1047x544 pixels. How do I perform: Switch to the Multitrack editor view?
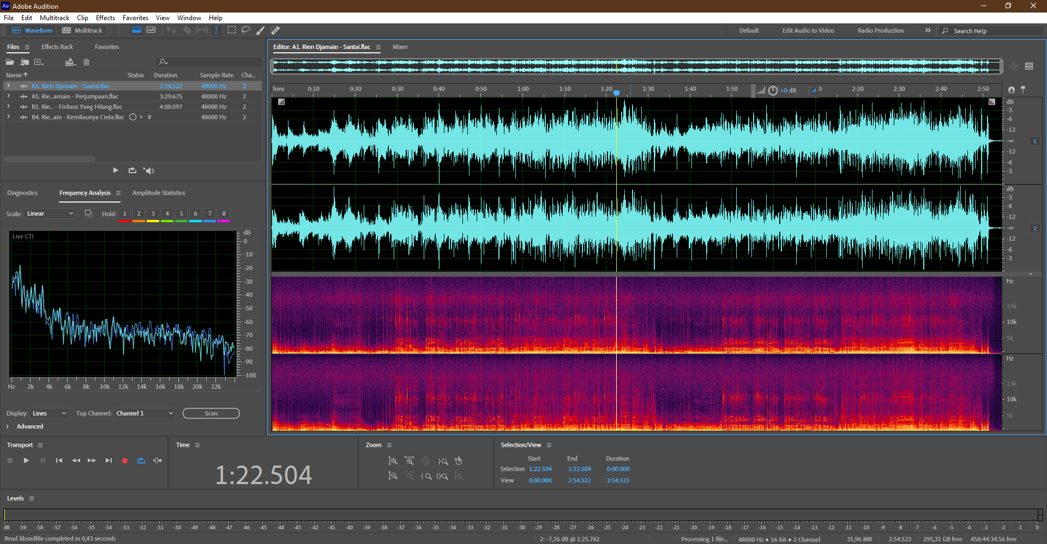[x=82, y=30]
